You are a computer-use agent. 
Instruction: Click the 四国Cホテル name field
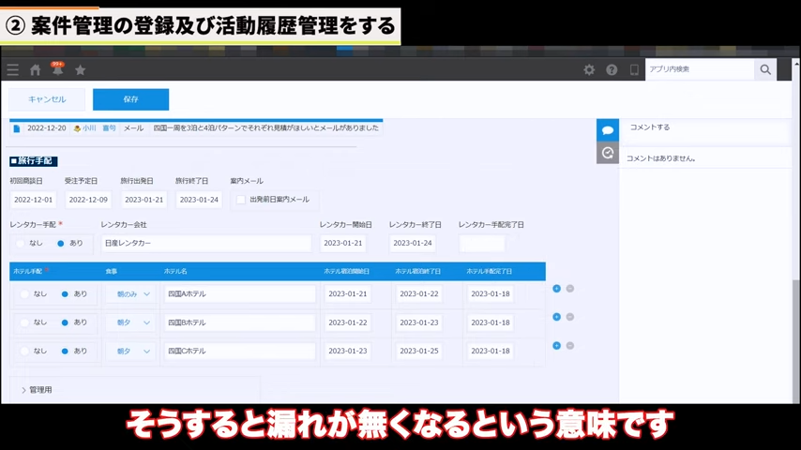239,352
